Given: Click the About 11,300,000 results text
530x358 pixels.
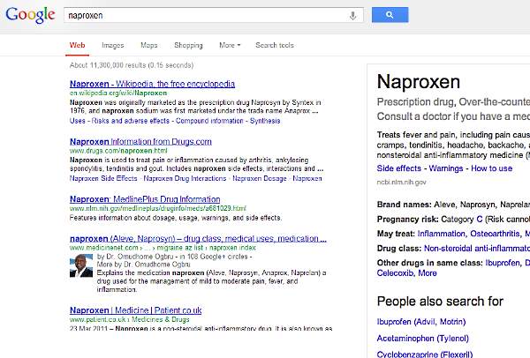Looking at the screenshot, I should click(x=132, y=65).
